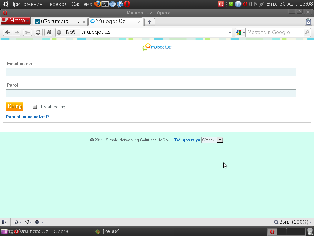Open the Parolni unutdingizmi? link

point(28,117)
